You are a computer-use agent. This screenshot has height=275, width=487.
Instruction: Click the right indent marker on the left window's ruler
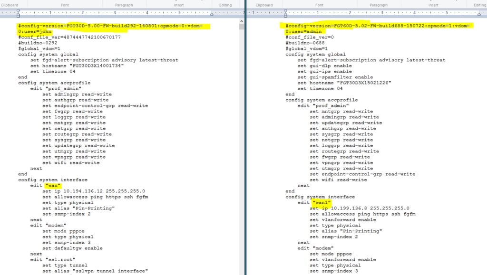[x=212, y=14]
